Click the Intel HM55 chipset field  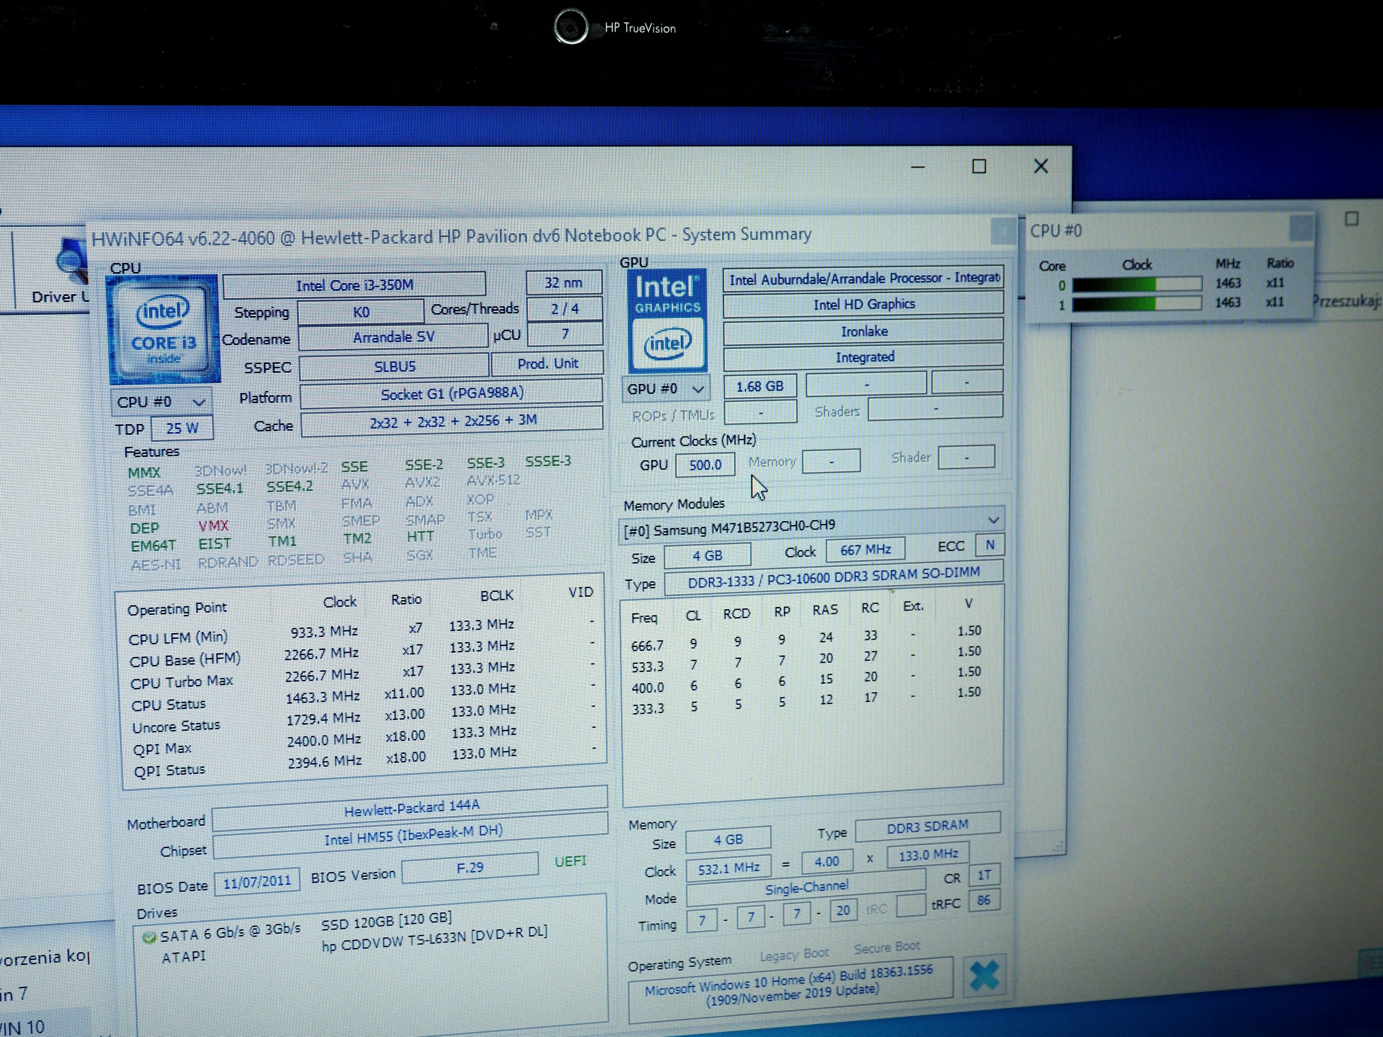coord(412,835)
